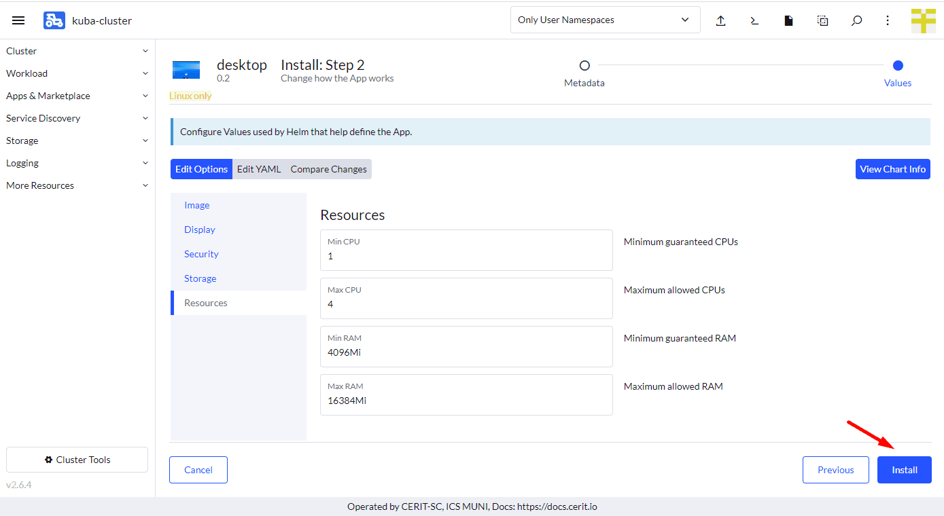Click the Import YAML upload icon

click(x=720, y=20)
